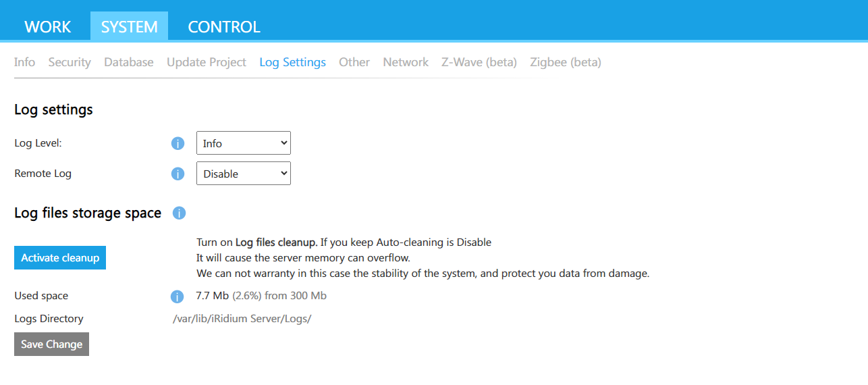The image size is (868, 385).
Task: Expand the Log Level dropdown
Action: pyautogui.click(x=243, y=143)
